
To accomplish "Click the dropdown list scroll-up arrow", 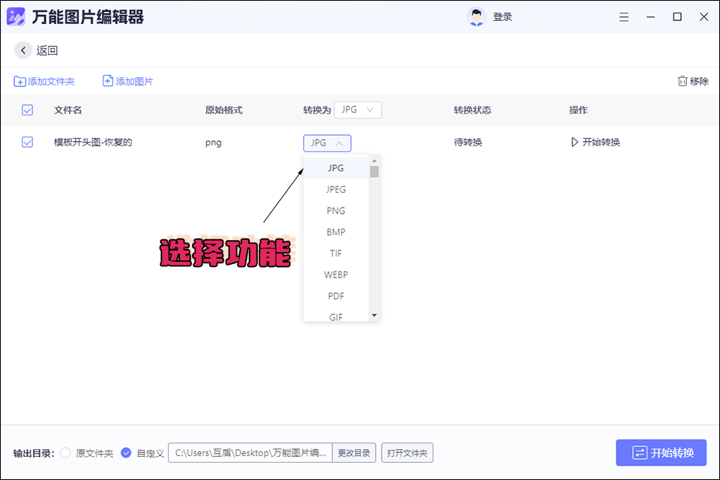I will coord(374,160).
